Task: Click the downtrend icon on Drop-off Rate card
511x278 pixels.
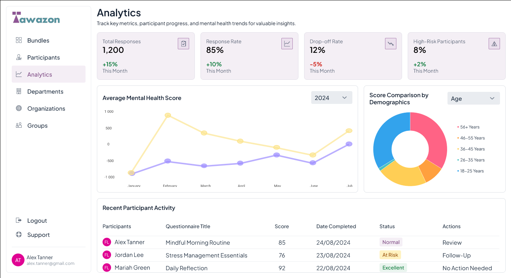Action: click(x=391, y=44)
